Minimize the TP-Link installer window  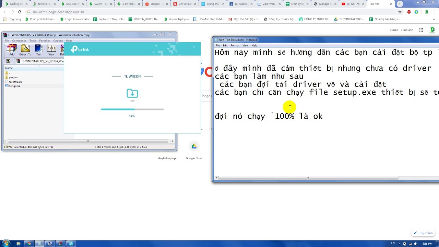click(x=187, y=47)
